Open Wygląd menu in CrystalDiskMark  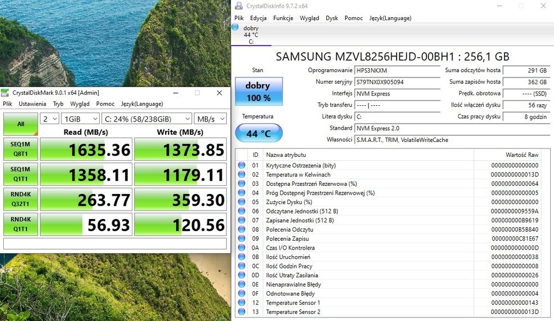coord(80,104)
